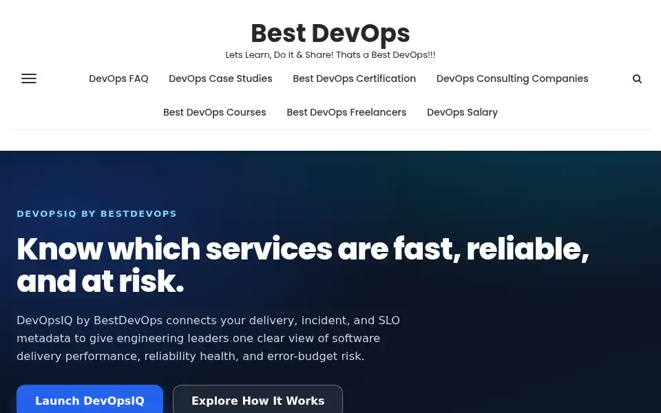Open the hamburger menu icon
Screen dimensions: 661x413
(x=29, y=78)
